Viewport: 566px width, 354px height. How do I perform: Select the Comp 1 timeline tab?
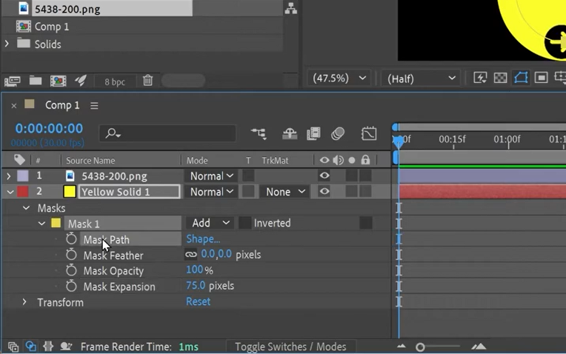pos(62,105)
